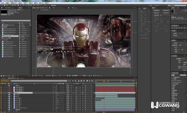The height and width of the screenshot is (113, 187).
Task: Toggle visibility of the highlighted layer 5
Action: 1,93
